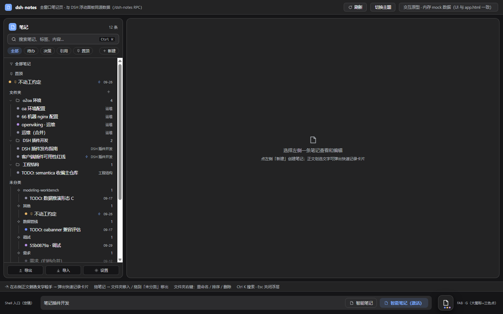Click the prototype info label at top right
503x314 pixels.
tap(449, 7)
